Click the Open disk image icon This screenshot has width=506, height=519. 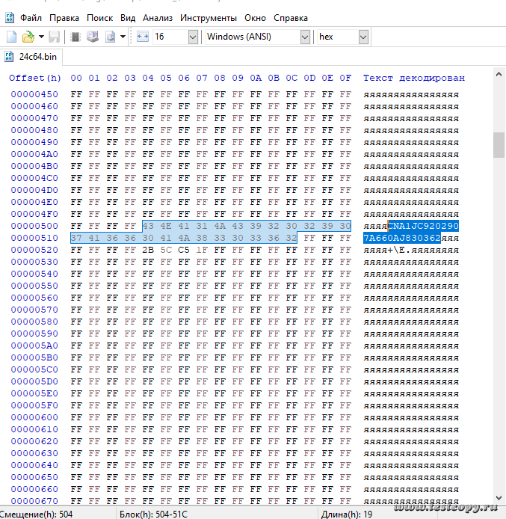[x=110, y=37]
